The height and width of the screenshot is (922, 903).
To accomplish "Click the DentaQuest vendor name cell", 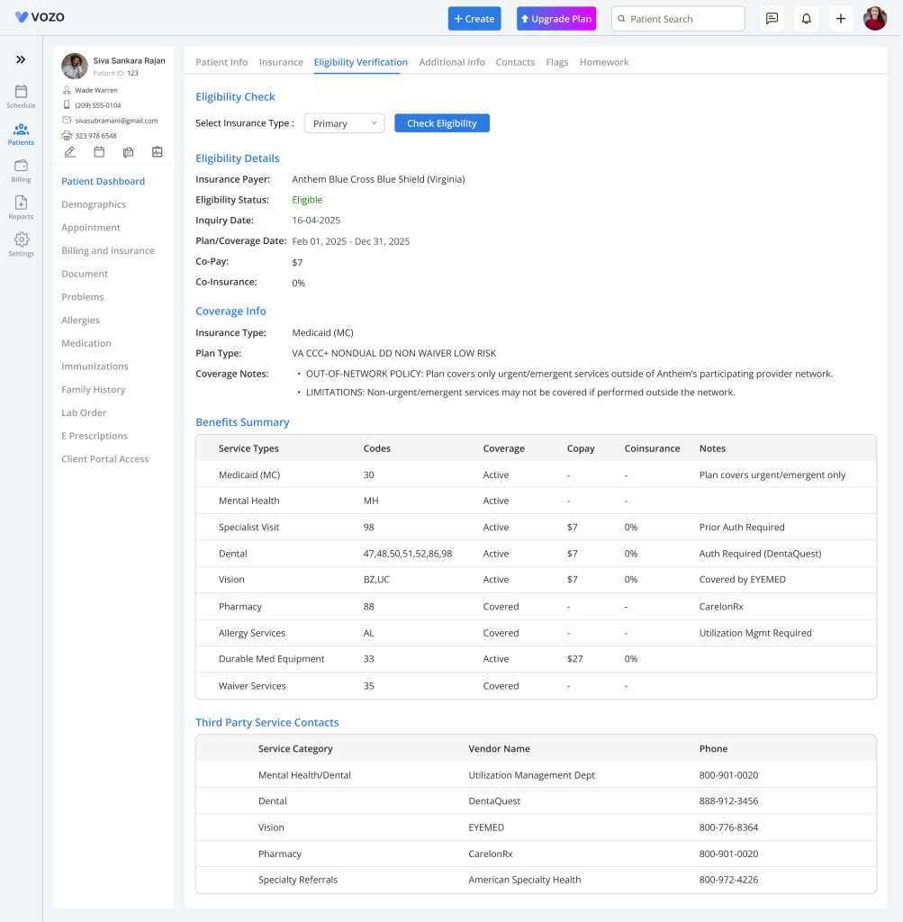I will tap(494, 801).
